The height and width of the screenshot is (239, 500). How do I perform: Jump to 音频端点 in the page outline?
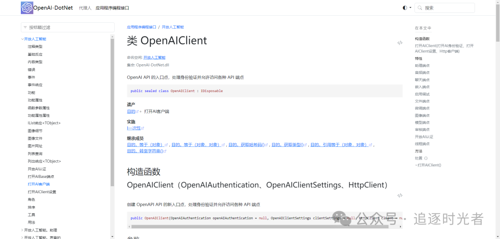point(422,73)
